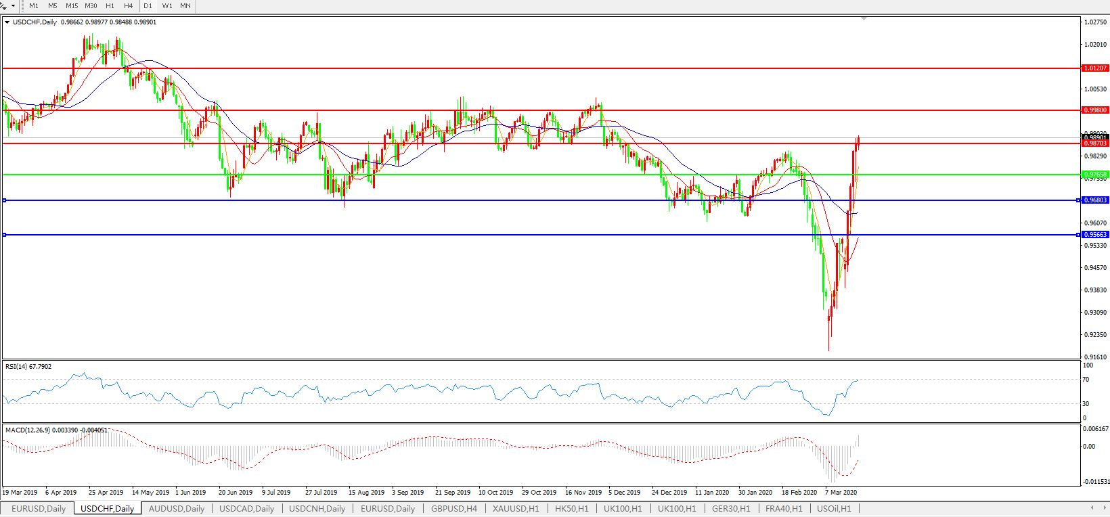Screen dimensions: 1110x517
Task: Click the RSI(14) indicator label
Action: [x=28, y=367]
